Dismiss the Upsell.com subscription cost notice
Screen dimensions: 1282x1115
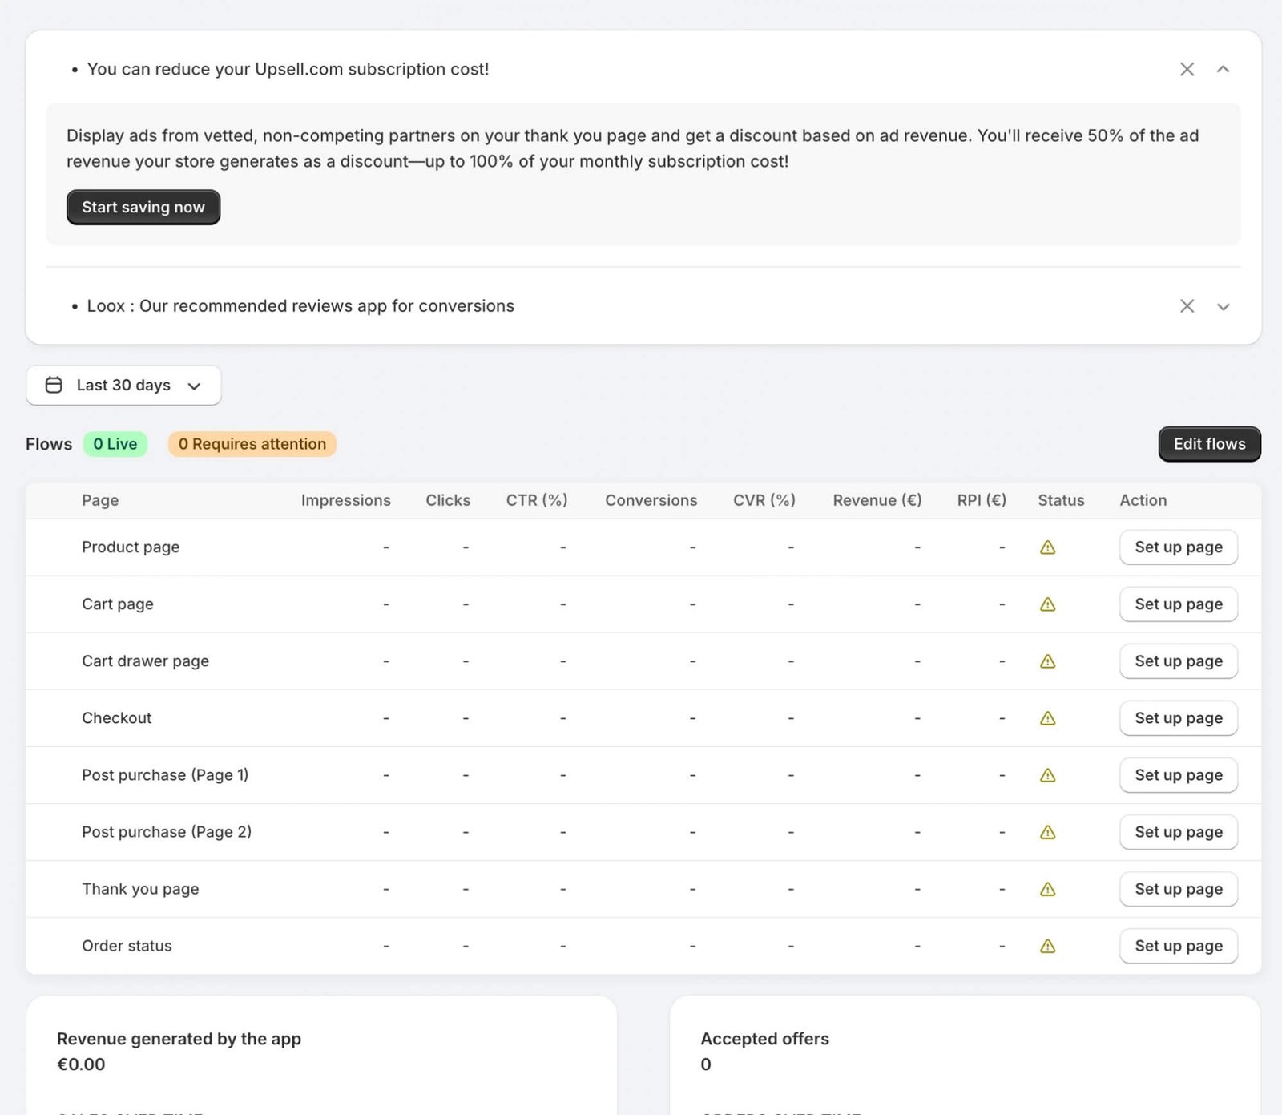(1187, 69)
